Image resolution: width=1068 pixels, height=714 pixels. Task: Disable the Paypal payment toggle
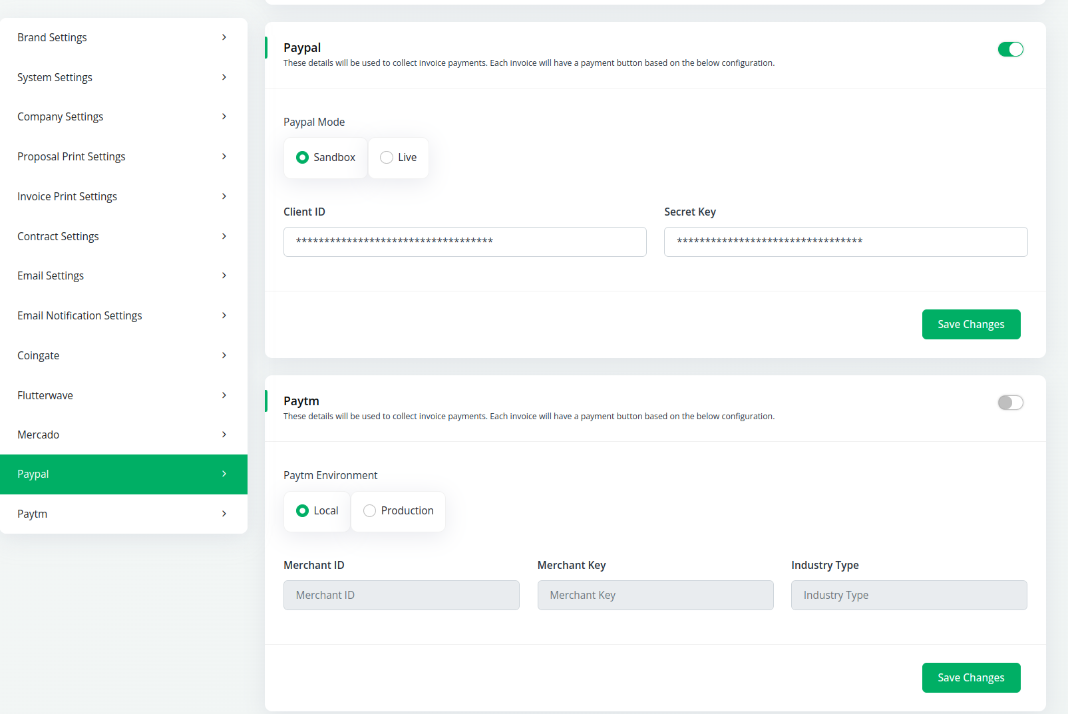[1010, 49]
